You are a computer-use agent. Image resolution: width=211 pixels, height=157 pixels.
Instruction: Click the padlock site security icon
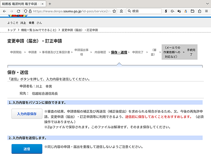coord(30,11)
